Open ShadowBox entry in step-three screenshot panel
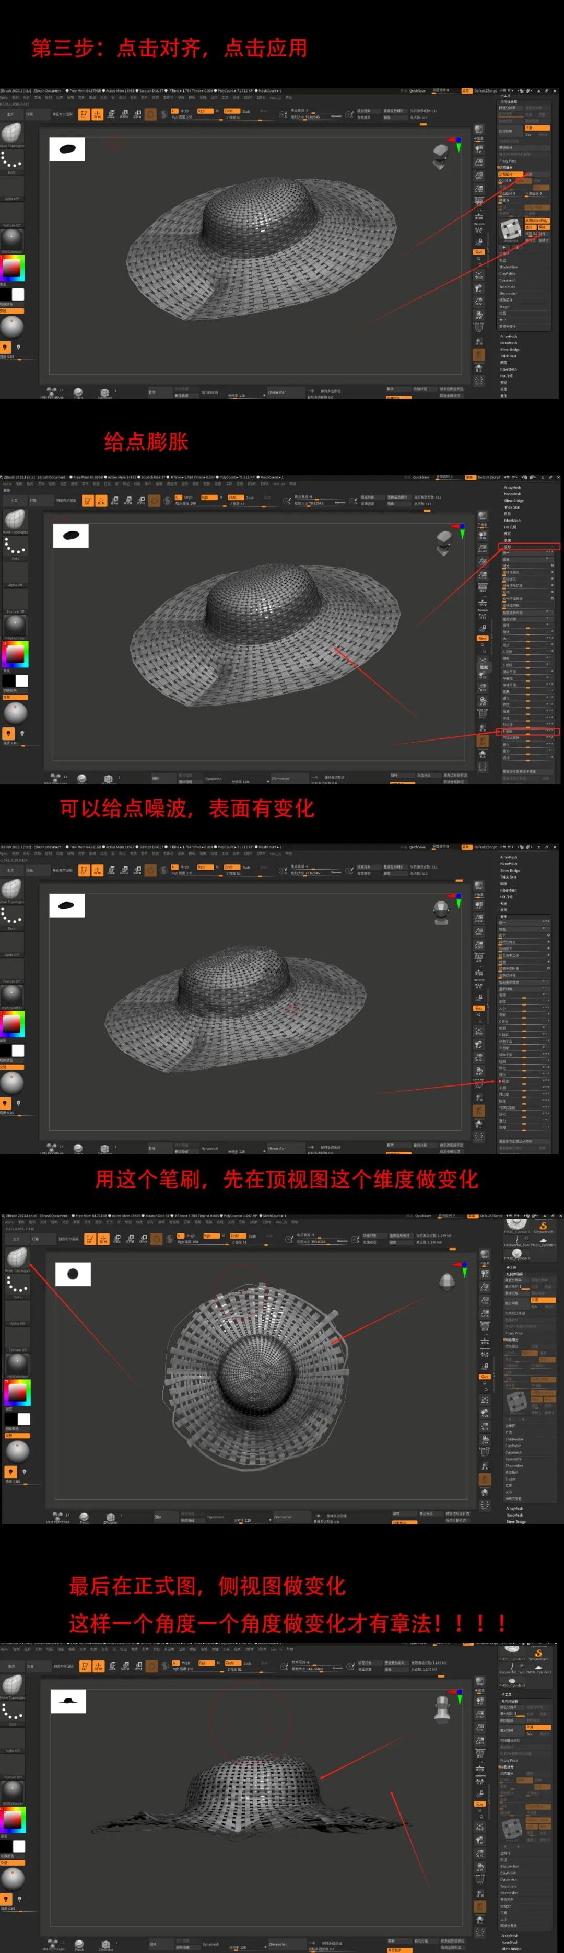The width and height of the screenshot is (564, 1953). tap(508, 267)
